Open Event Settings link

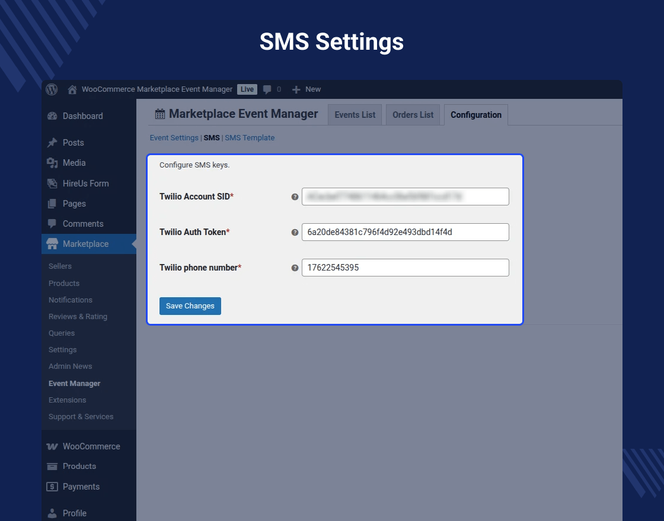pos(174,137)
